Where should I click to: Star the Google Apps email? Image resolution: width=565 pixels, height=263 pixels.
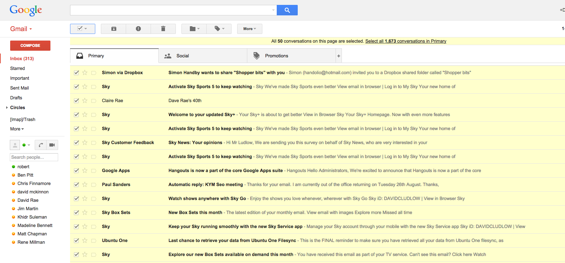(x=85, y=171)
